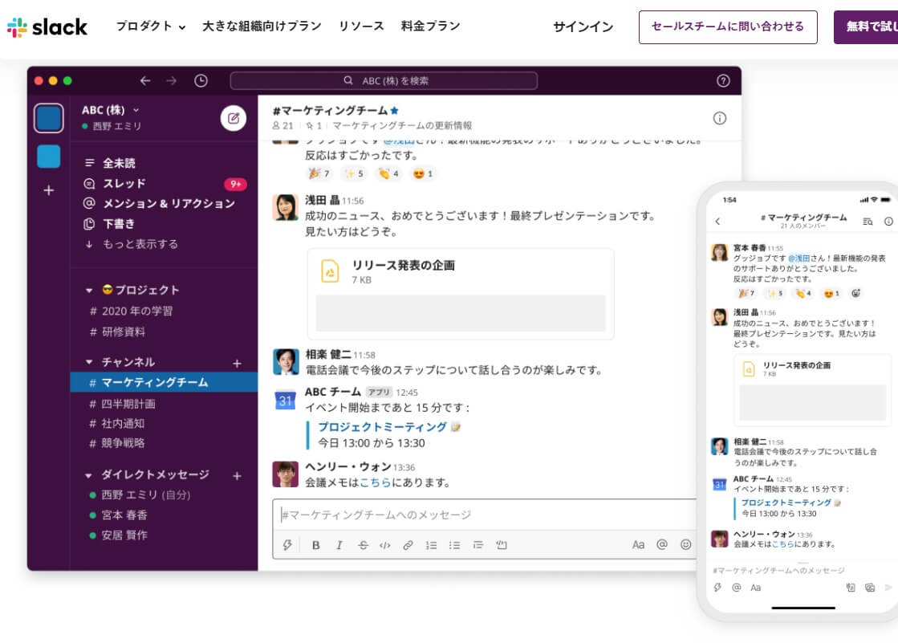
Task: Open the history clock icon
Action: [201, 80]
